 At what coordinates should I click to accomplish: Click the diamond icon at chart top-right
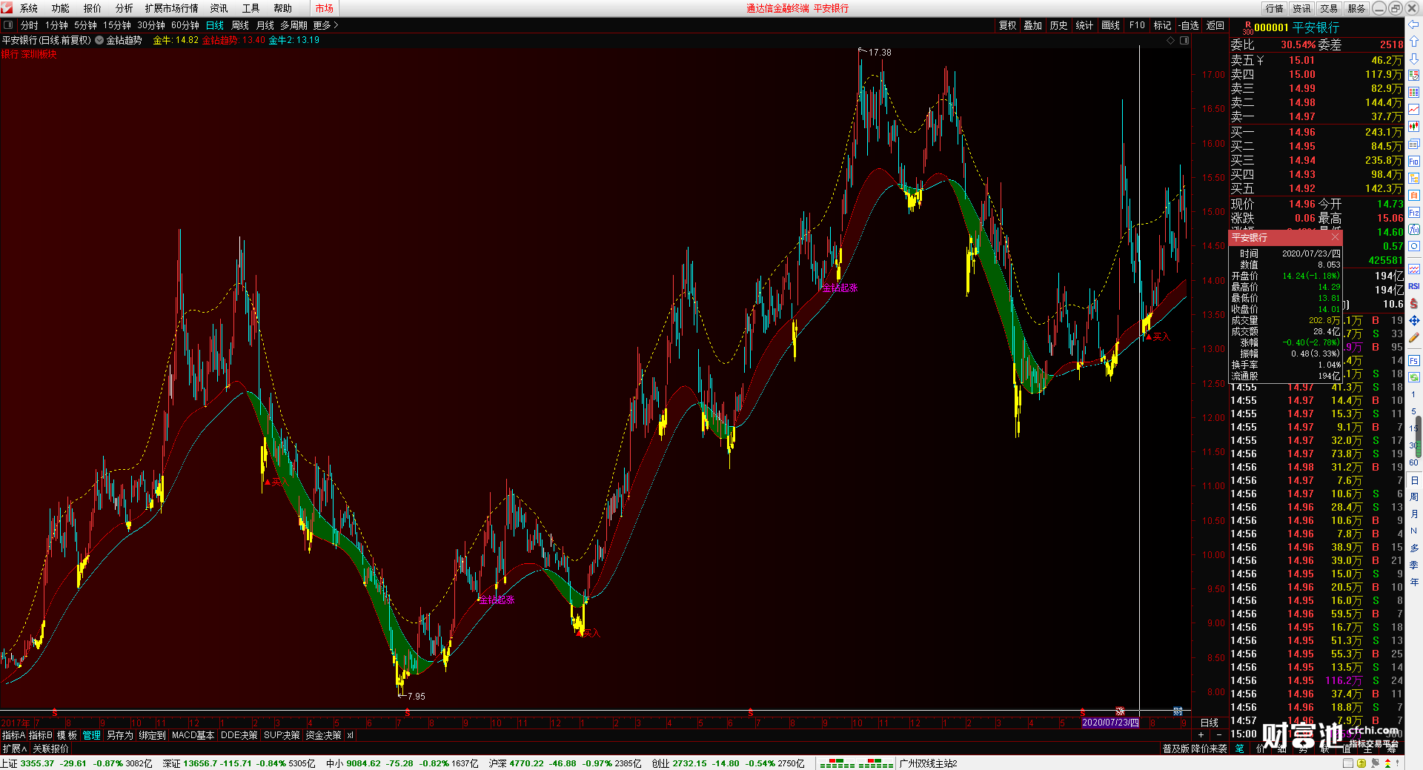(x=1171, y=40)
